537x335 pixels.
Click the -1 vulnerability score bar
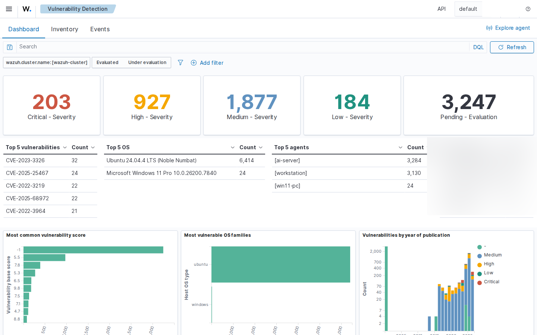tap(93, 250)
